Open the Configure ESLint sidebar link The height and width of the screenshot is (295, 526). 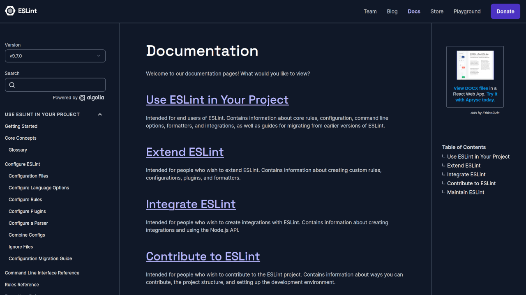[x=23, y=164]
